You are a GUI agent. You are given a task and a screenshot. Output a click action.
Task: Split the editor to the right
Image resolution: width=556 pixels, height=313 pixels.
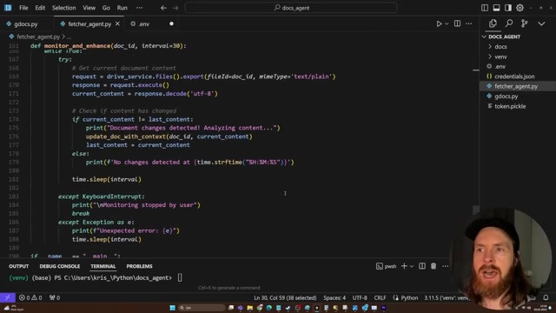[458, 23]
